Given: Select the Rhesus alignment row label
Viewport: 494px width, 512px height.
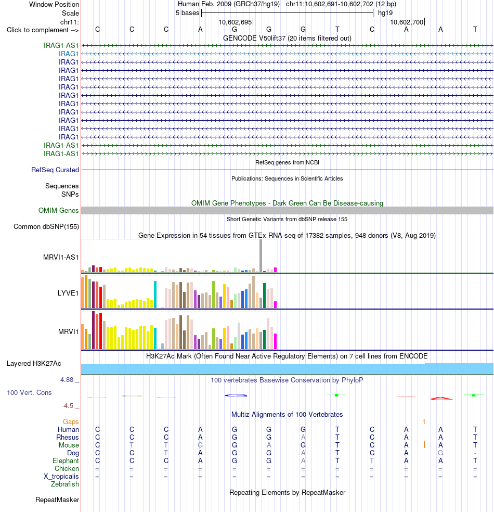Looking at the screenshot, I should click(68, 438).
